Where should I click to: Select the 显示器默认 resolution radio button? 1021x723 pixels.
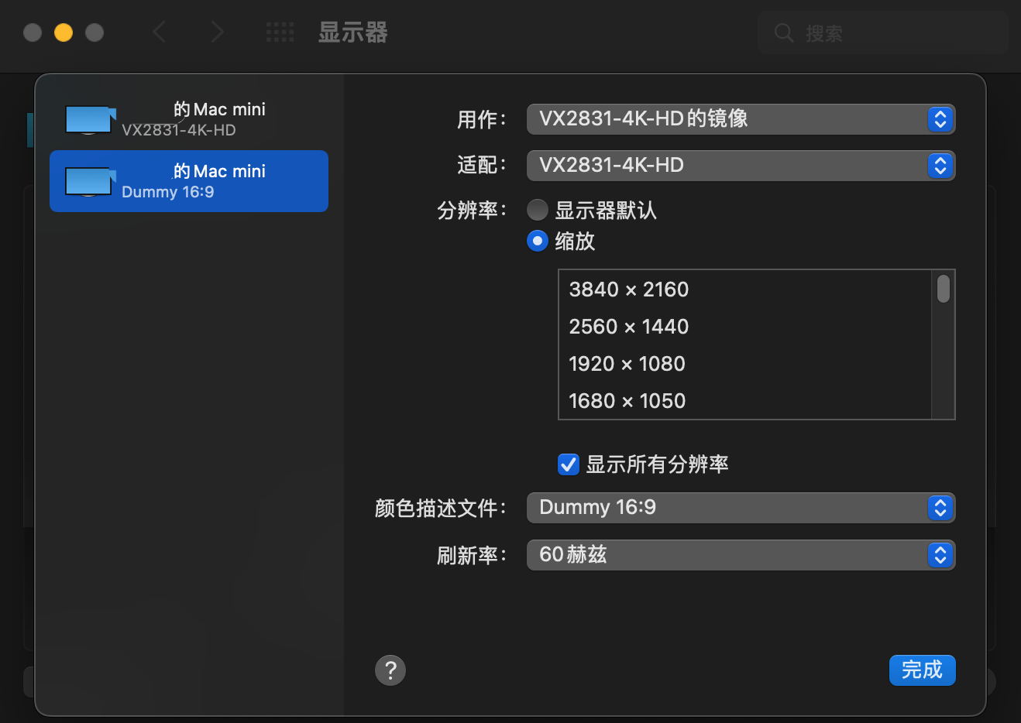point(537,209)
